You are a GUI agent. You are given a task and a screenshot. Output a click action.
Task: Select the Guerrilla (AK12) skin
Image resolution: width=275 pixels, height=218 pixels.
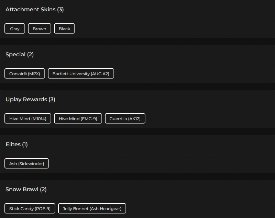coord(125,119)
